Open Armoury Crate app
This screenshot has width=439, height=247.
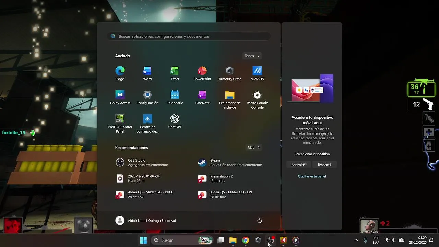coord(230,73)
